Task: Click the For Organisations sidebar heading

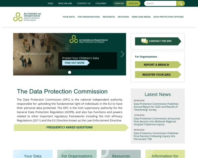Action: tap(146, 57)
